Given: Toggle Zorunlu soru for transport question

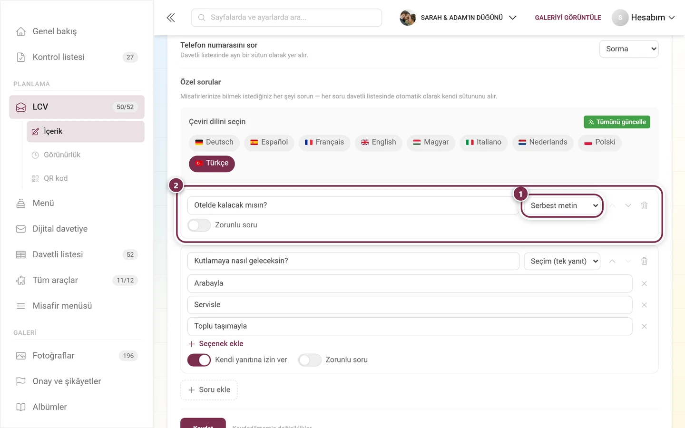Looking at the screenshot, I should (310, 360).
